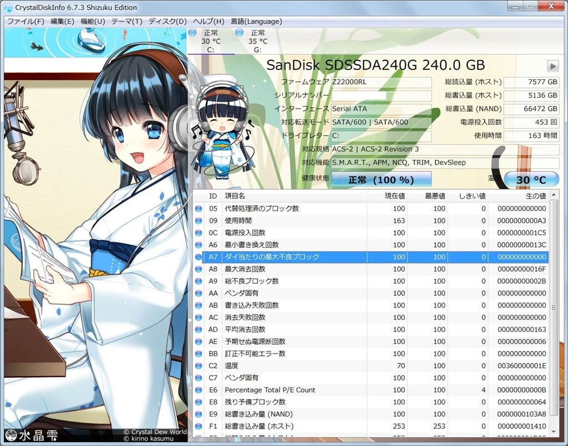Open the 言語(Language) menu
Viewport: 568px width, 446px height.
256,22
